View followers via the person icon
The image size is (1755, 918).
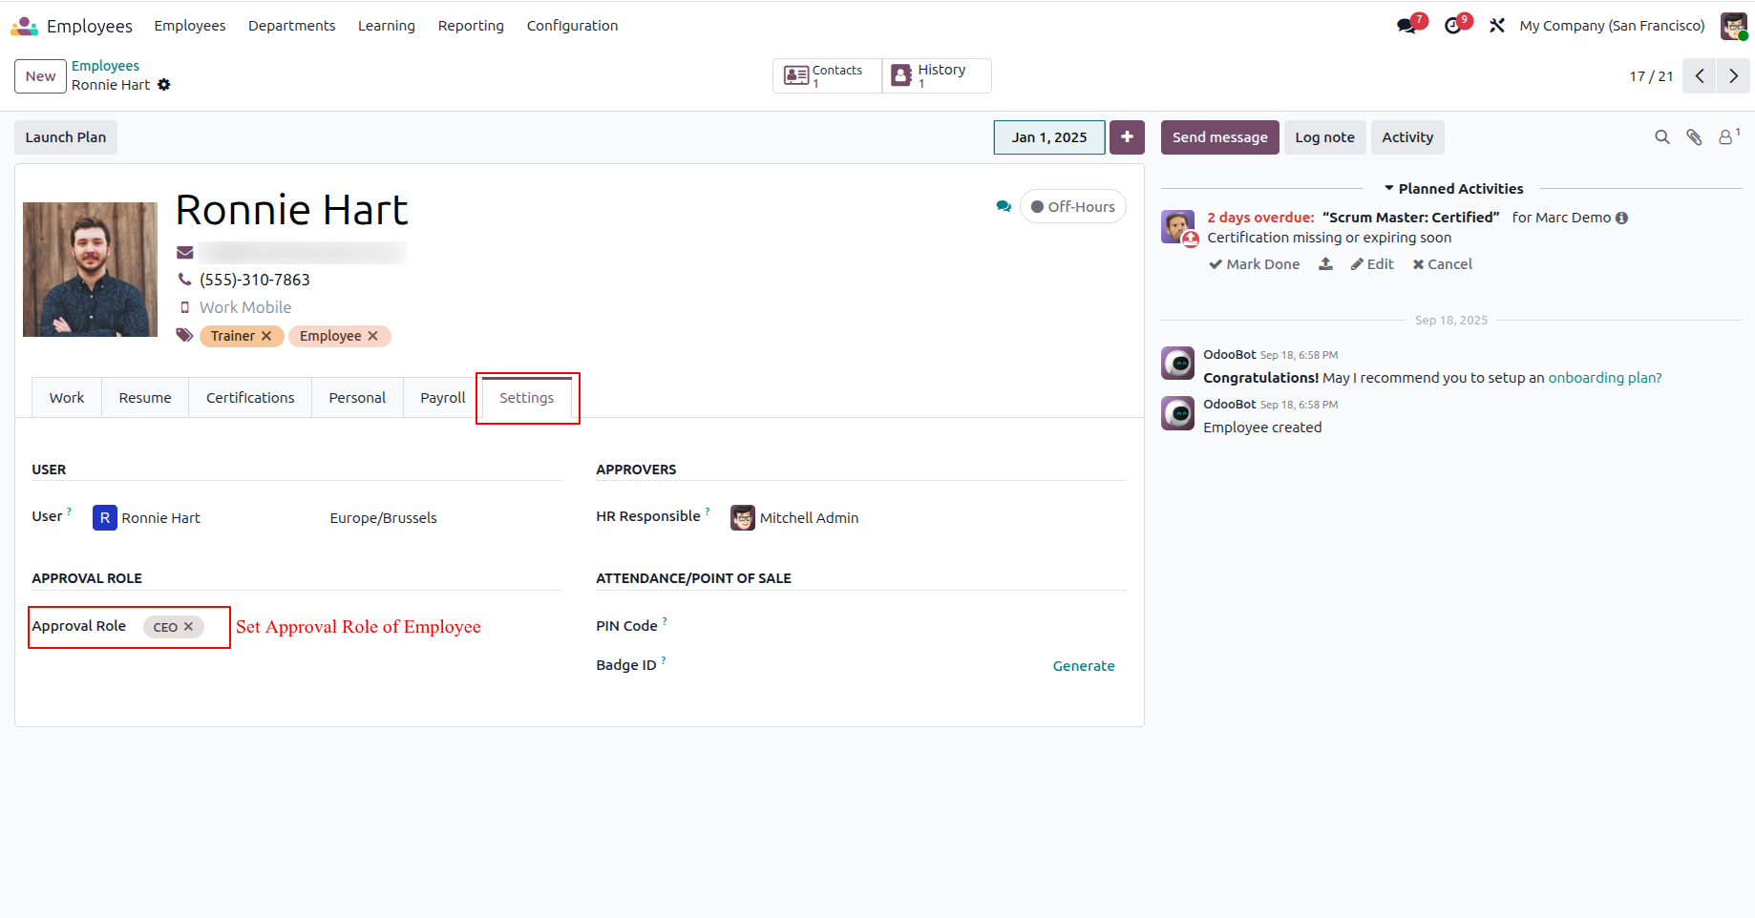click(x=1725, y=137)
